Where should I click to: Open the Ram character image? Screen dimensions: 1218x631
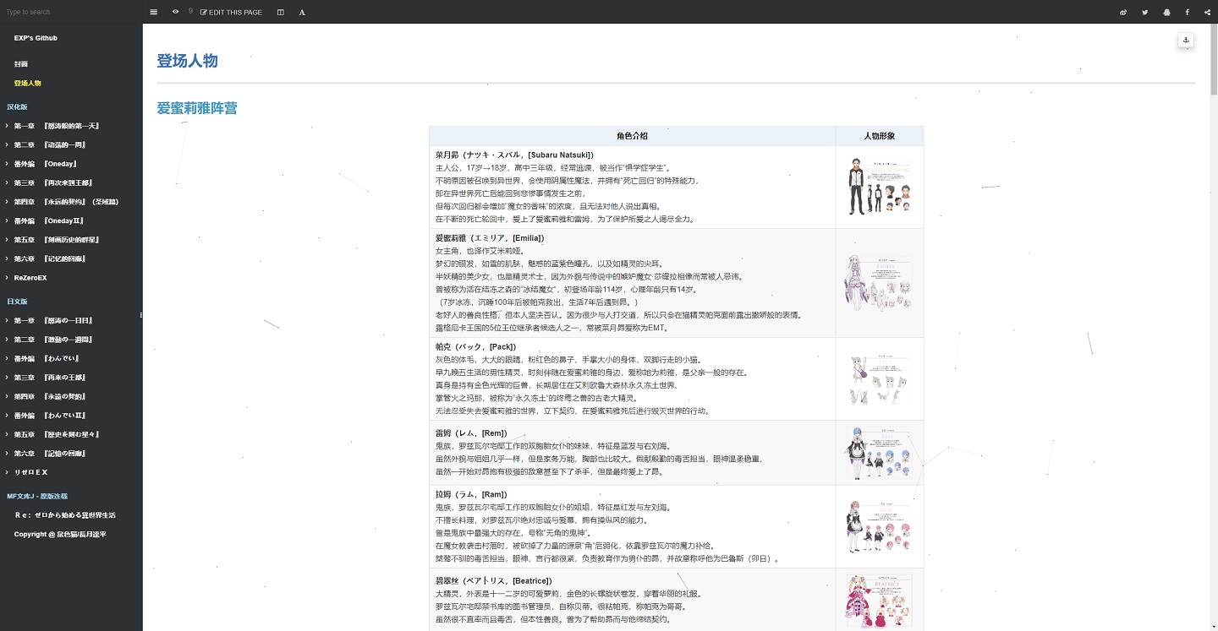tap(880, 526)
